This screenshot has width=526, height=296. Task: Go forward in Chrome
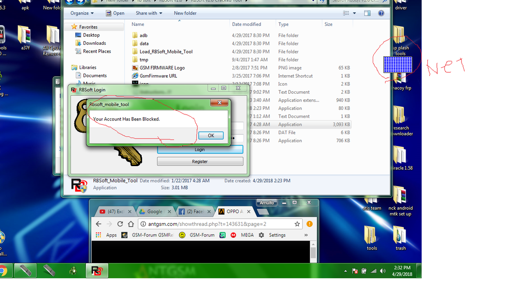coord(109,224)
